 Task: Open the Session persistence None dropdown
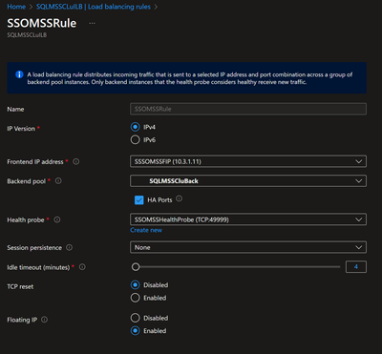(x=248, y=247)
